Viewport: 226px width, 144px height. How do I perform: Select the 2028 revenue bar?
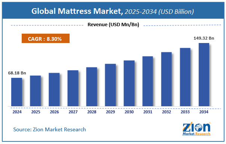(x=92, y=87)
